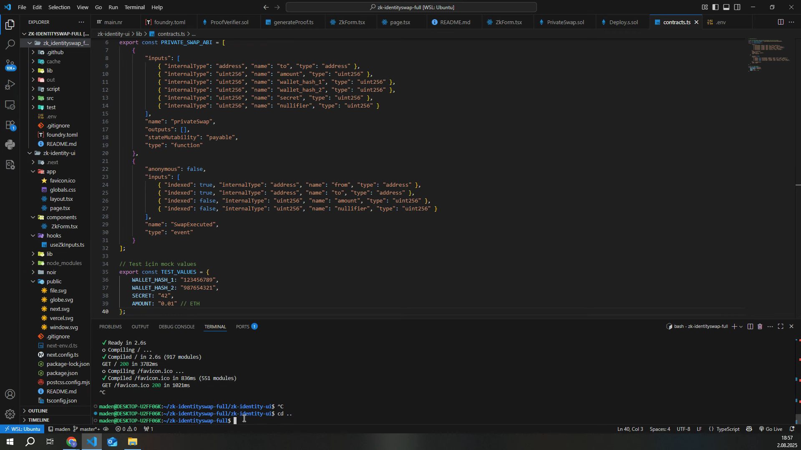
Task: Expand the src folder
Action: pyautogui.click(x=50, y=98)
